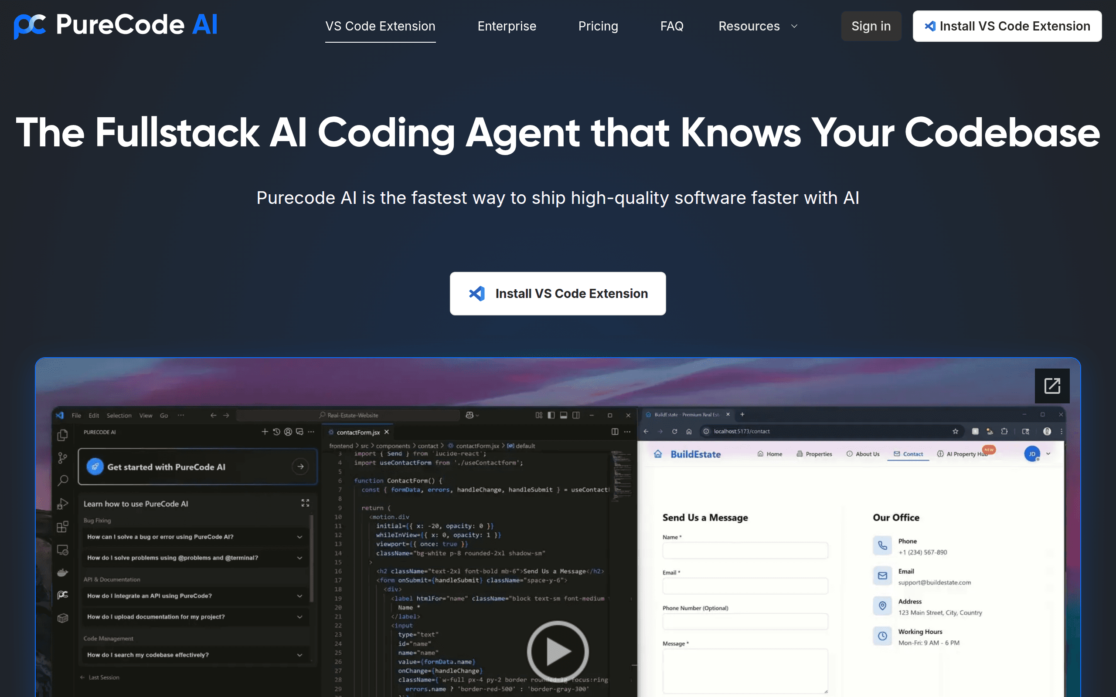Open the Pricing page

coord(598,26)
